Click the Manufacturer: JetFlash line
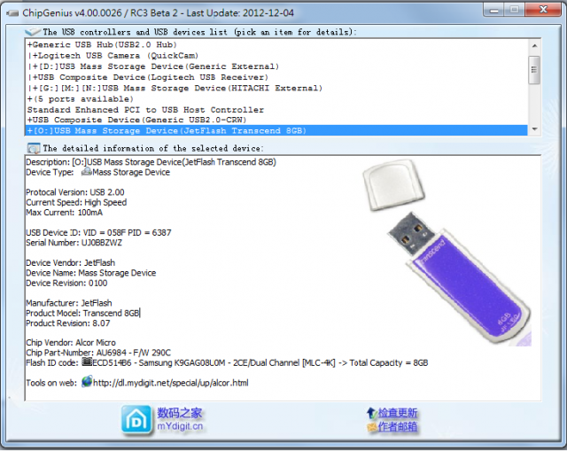Viewport: 567px width, 451px height. coord(69,303)
